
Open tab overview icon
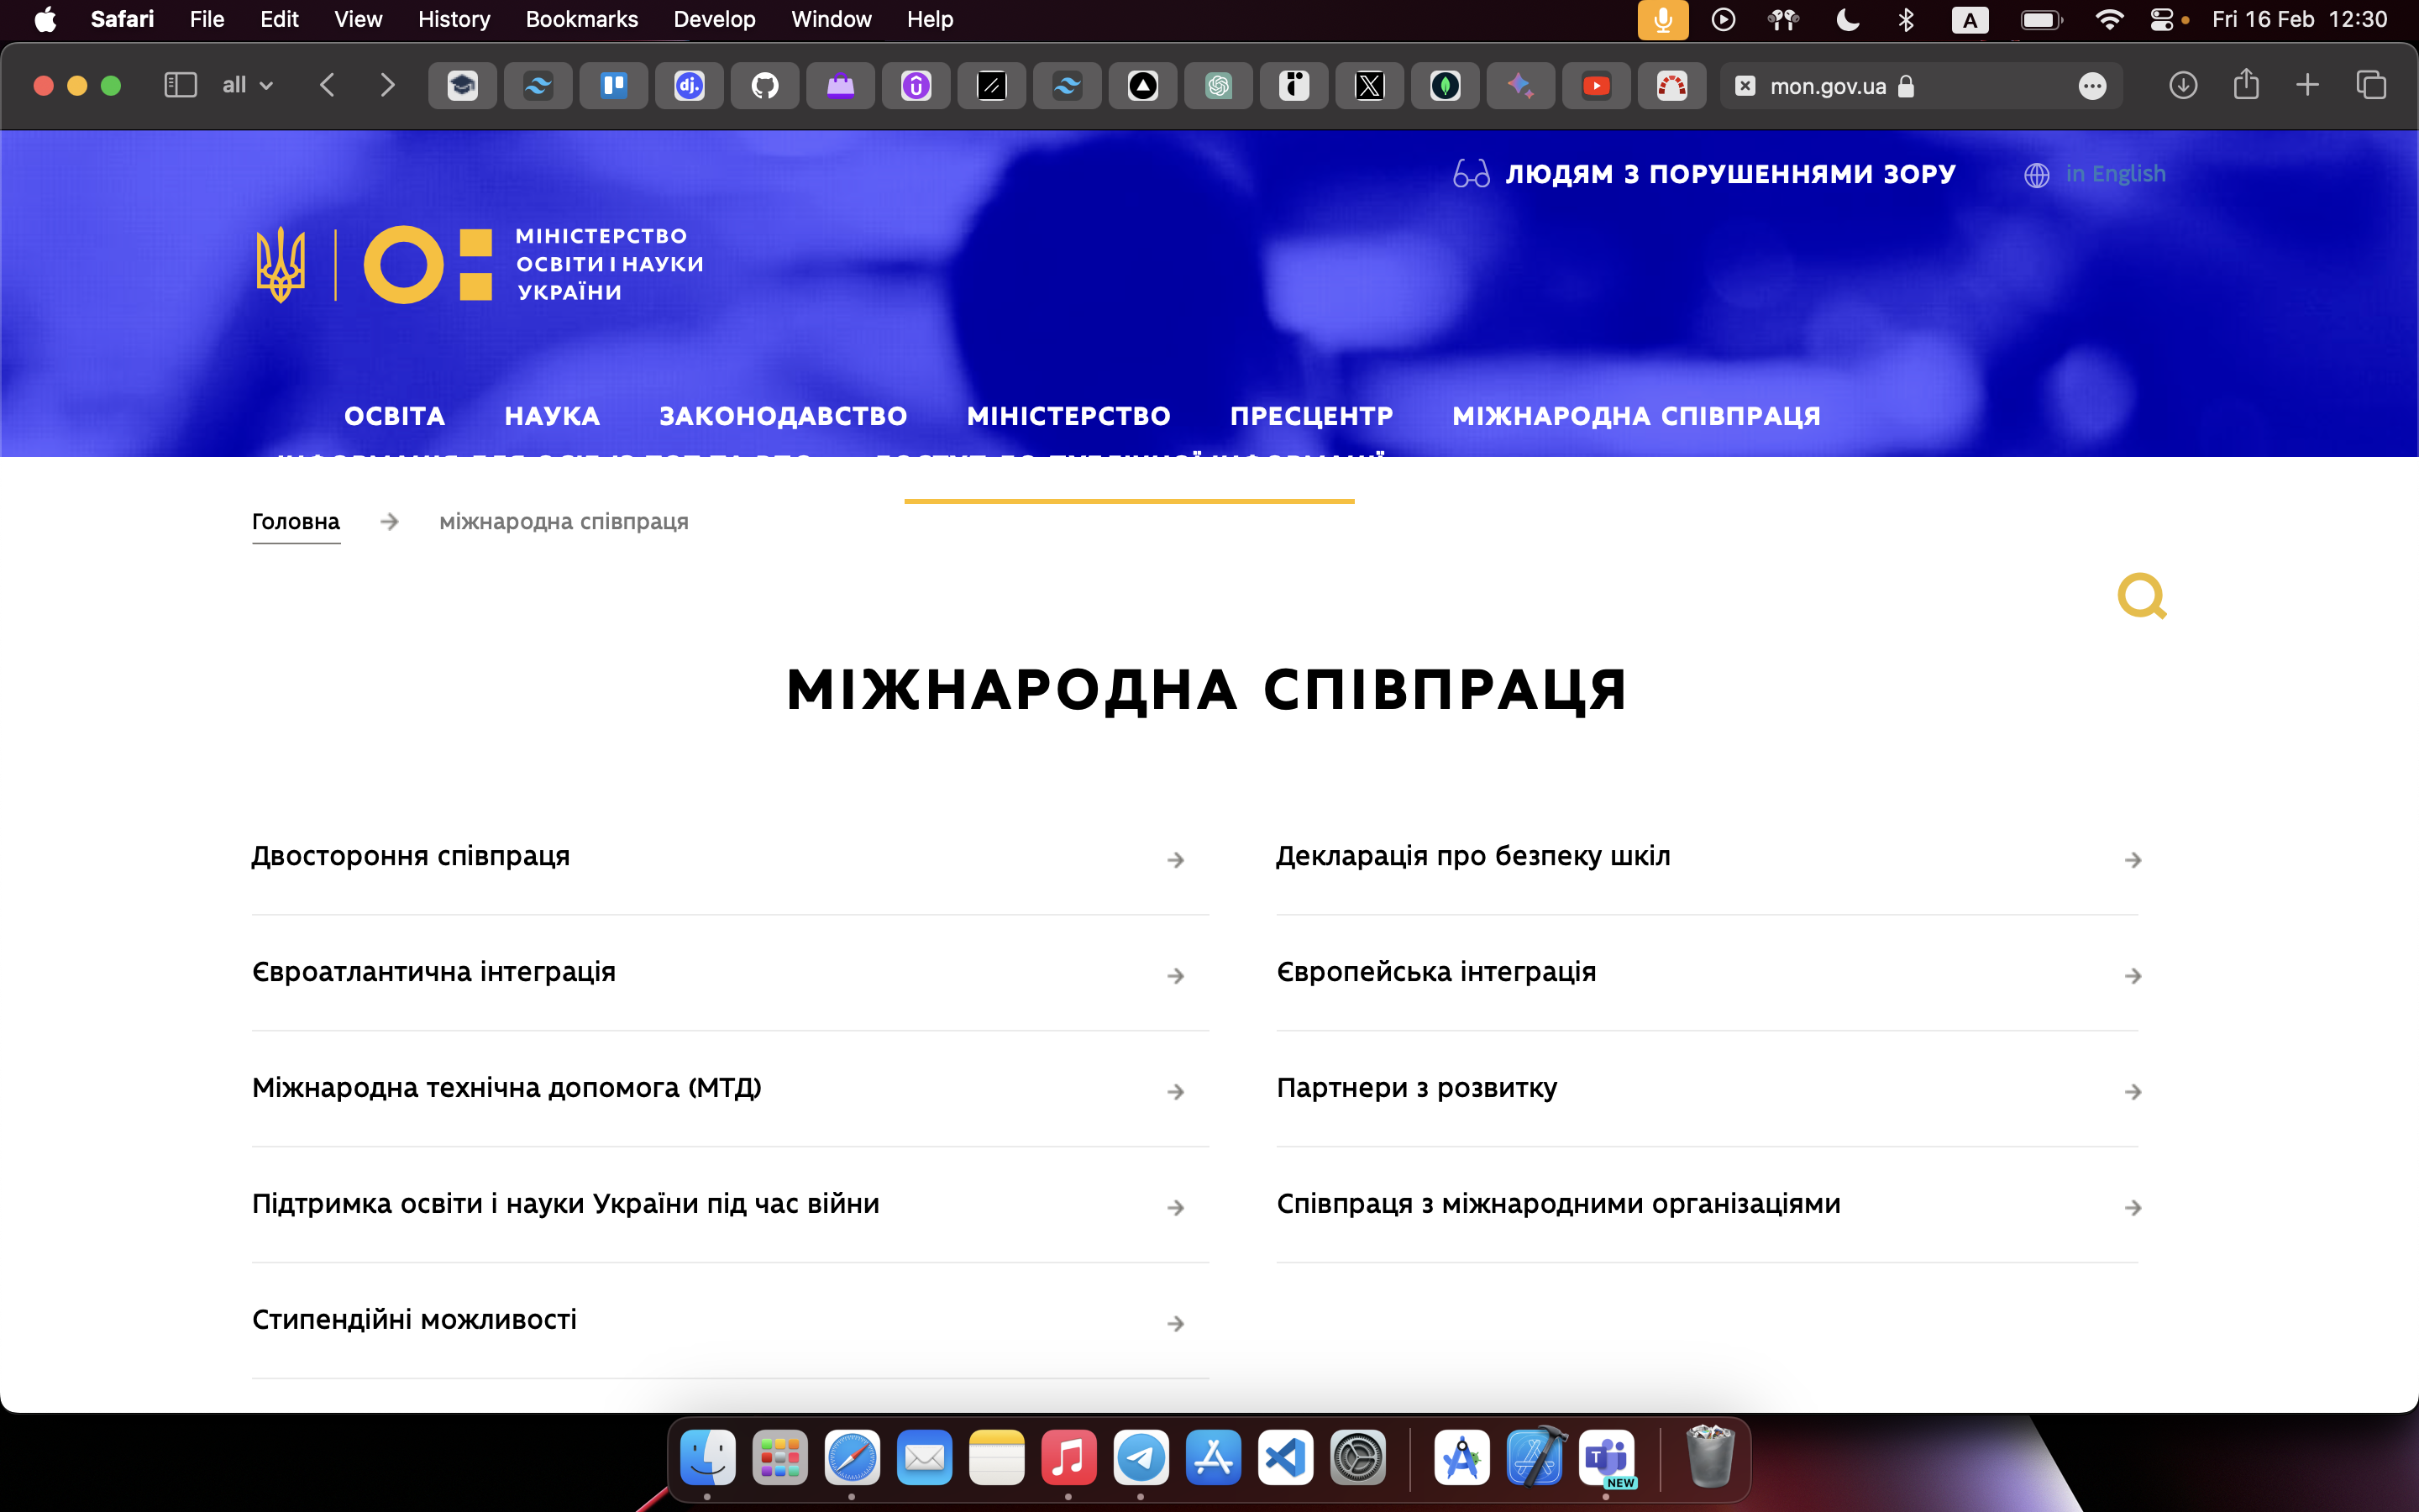(2371, 86)
